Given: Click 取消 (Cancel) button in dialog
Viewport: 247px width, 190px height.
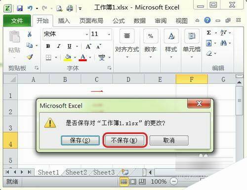Looking at the screenshot, I should click(169, 141).
